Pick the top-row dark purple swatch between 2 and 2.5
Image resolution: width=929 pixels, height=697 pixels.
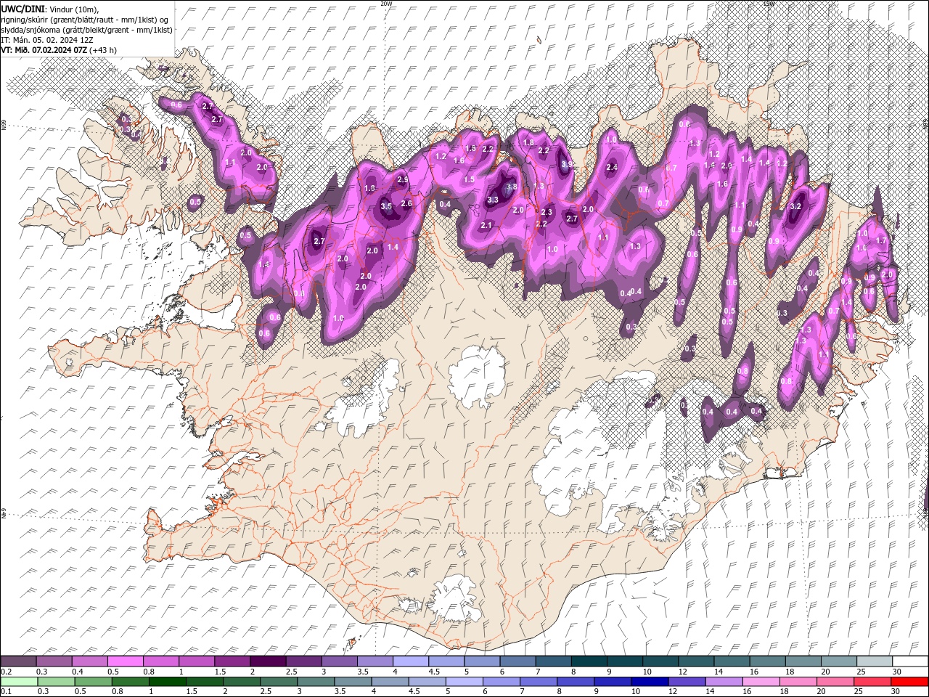[x=267, y=661]
